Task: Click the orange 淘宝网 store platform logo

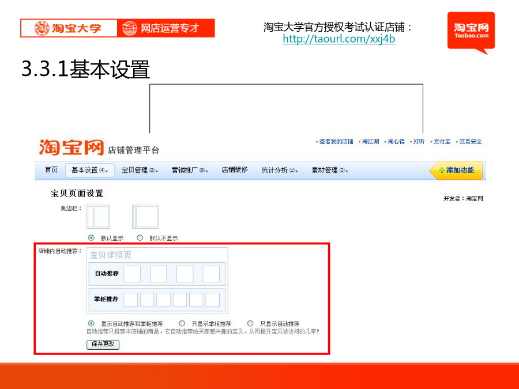Action: (71, 147)
